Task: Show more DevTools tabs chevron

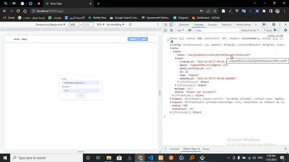Action: point(256,25)
